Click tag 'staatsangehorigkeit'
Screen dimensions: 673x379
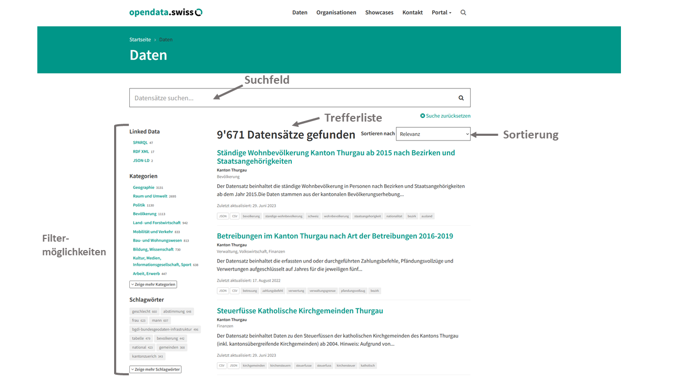368,216
